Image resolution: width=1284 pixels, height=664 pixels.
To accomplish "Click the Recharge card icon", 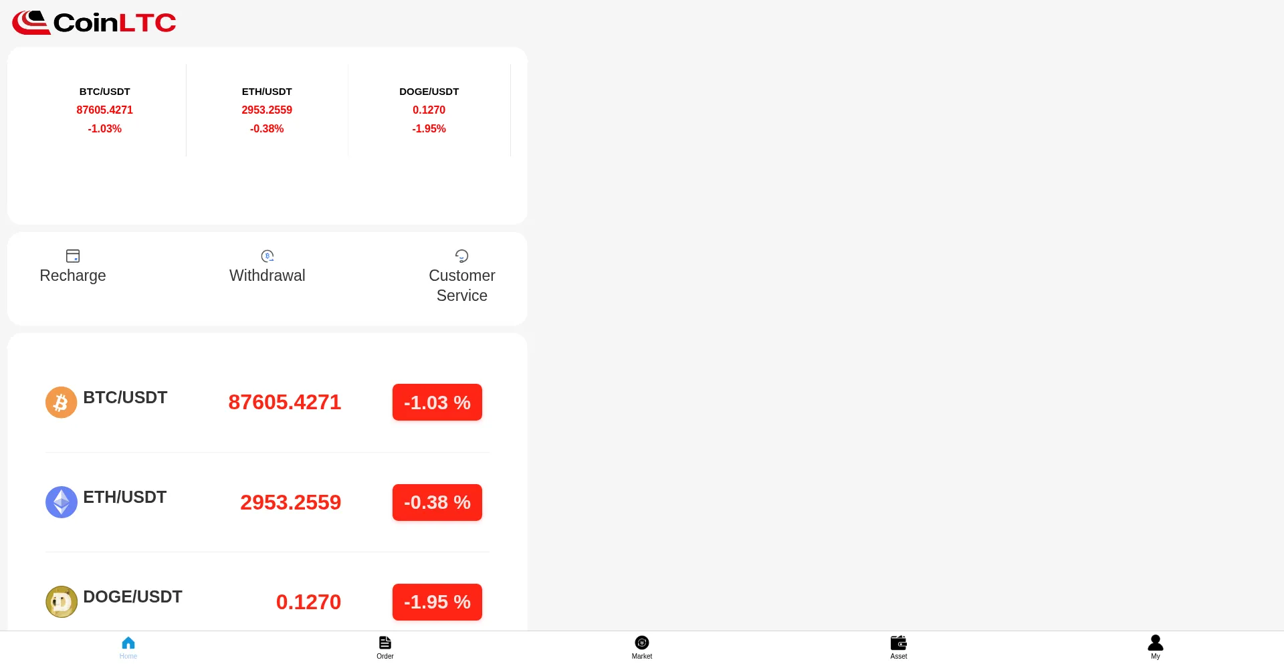I will [x=73, y=256].
